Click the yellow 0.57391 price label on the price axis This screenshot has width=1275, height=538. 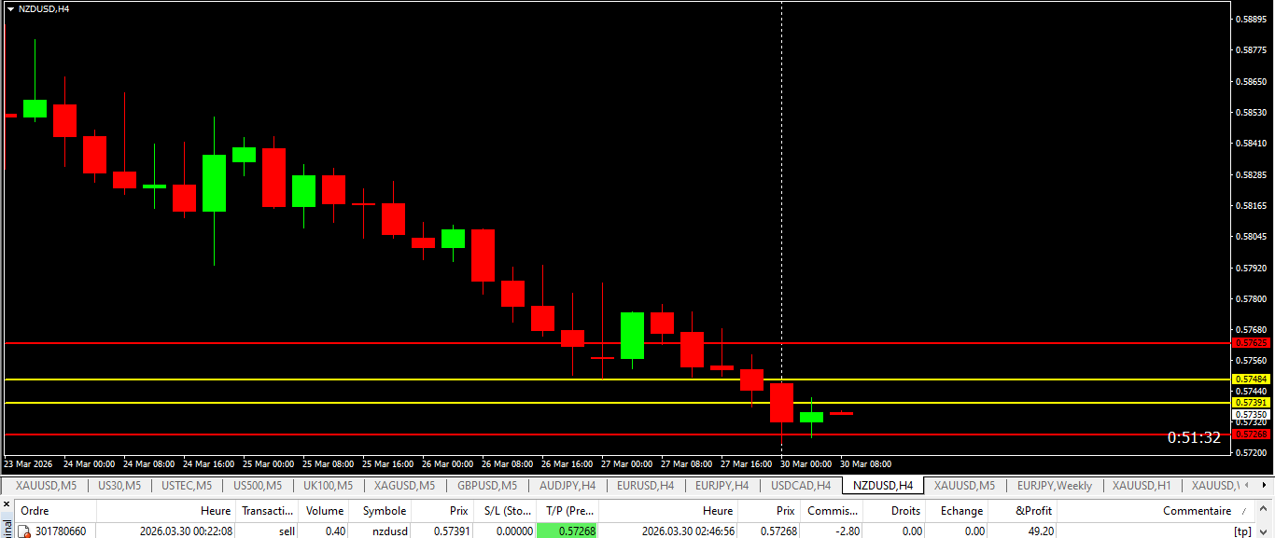(x=1252, y=403)
